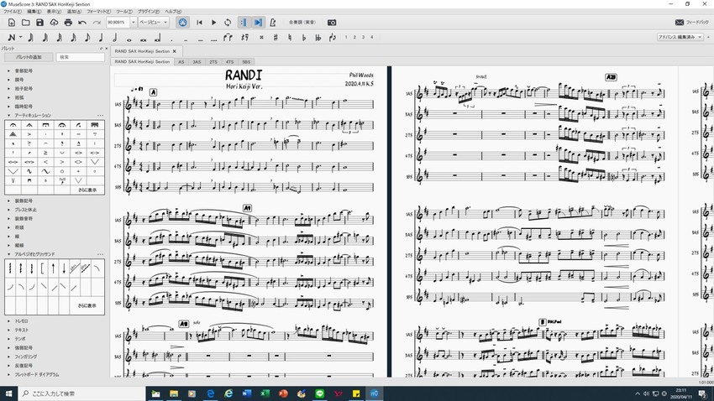Click さらに表示 in articulation palette

click(x=87, y=190)
